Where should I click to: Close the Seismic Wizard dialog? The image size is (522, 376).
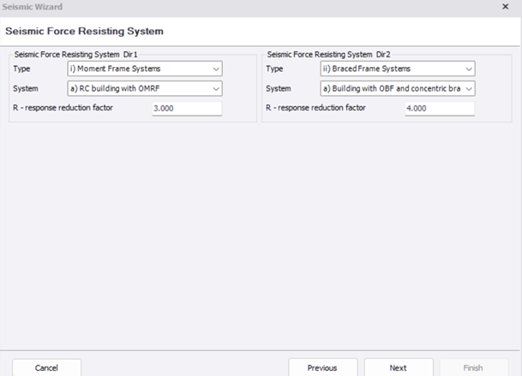pos(505,7)
